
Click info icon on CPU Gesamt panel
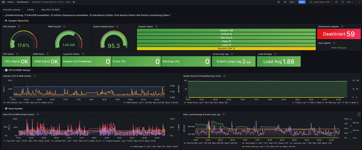pyautogui.click(x=19, y=26)
